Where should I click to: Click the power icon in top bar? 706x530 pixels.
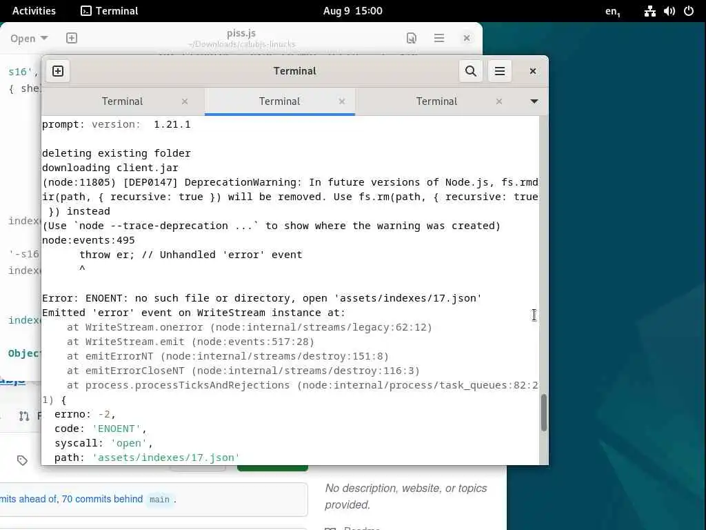coord(689,11)
